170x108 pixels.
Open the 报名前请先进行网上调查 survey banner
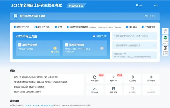[85, 16]
